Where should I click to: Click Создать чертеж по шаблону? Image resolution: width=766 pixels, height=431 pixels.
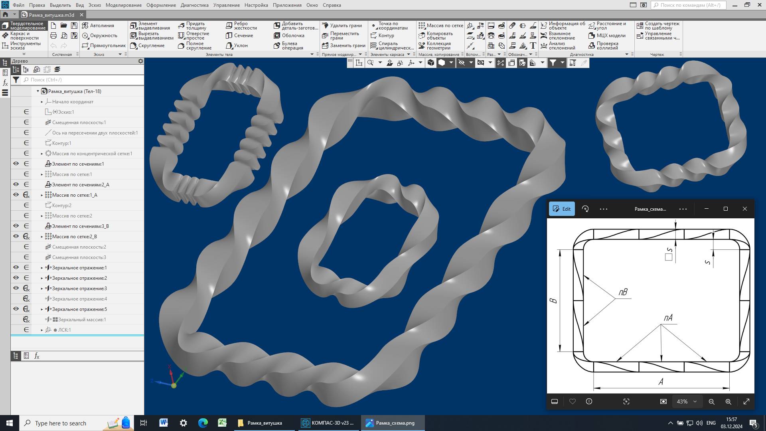(658, 26)
